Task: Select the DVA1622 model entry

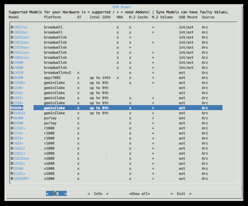Action: pos(18,113)
